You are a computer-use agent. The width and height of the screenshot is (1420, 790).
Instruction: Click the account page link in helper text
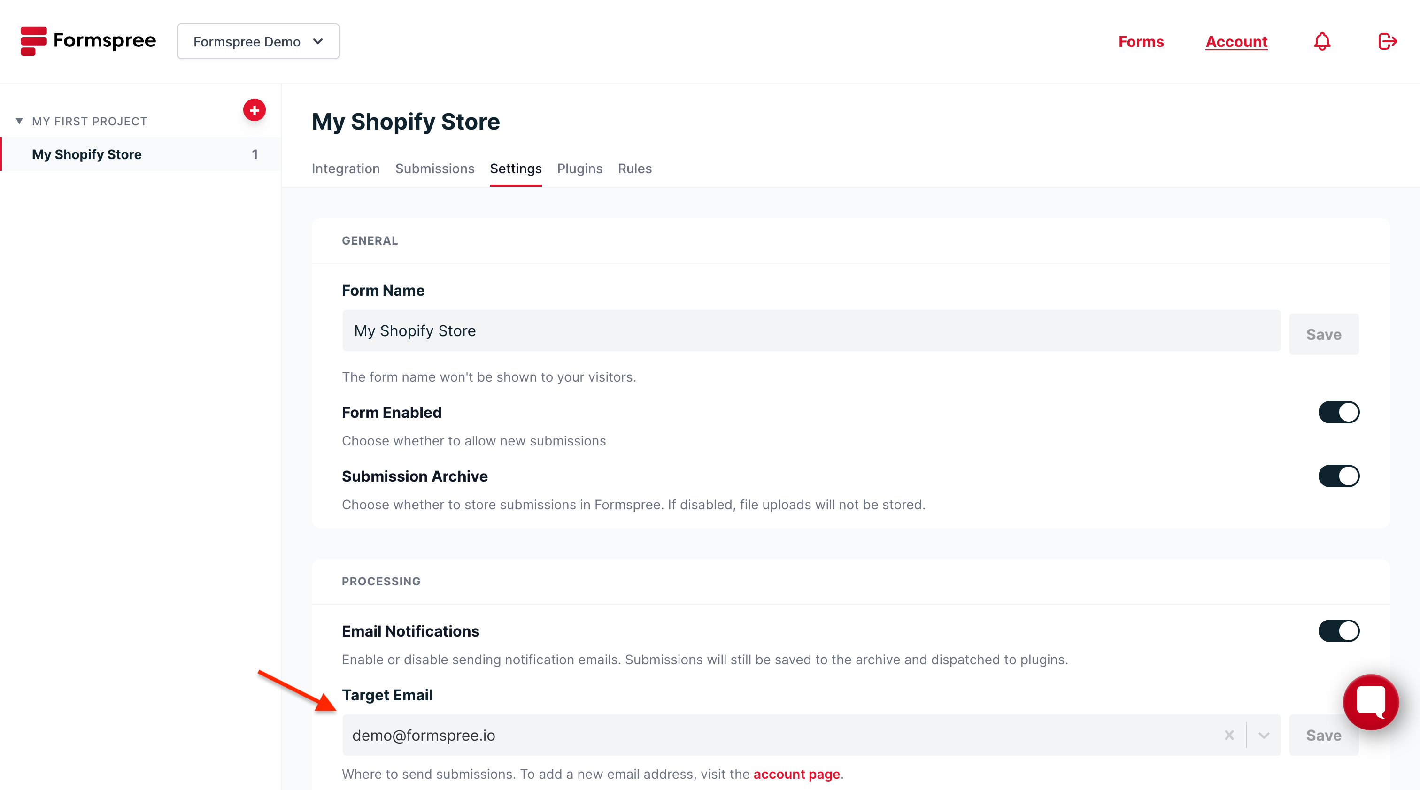pos(797,774)
